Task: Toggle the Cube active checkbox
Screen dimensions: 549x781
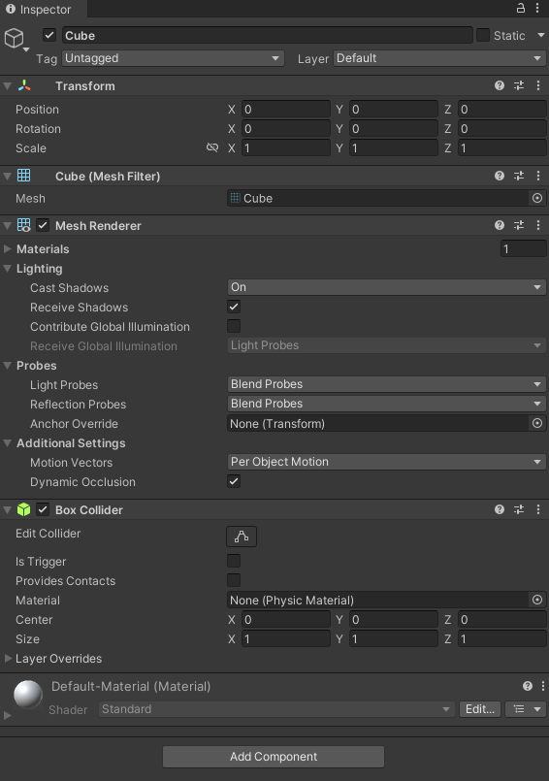Action: tap(48, 35)
